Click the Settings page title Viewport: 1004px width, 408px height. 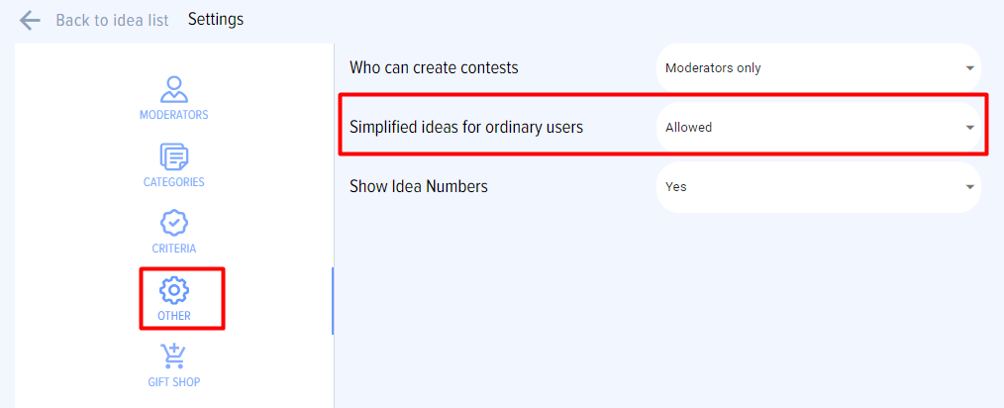(x=216, y=20)
